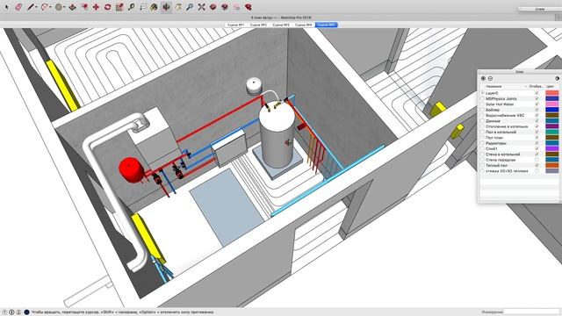The width and height of the screenshot is (562, 316).
Task: Open the Line tool dropdown arrow
Action: (x=37, y=7)
